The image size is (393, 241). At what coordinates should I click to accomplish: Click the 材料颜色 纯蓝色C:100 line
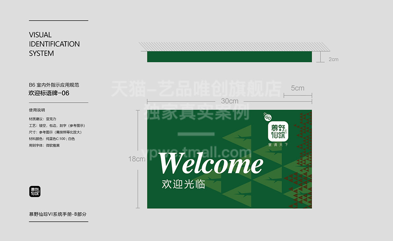pos(52,139)
